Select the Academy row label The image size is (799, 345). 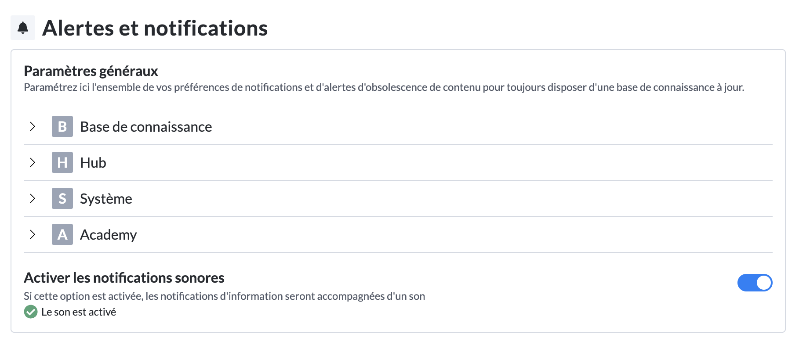(x=108, y=235)
